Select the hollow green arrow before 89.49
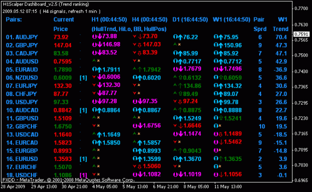Image resolution: width=312 pixels, height=192 pixels. click(x=180, y=94)
